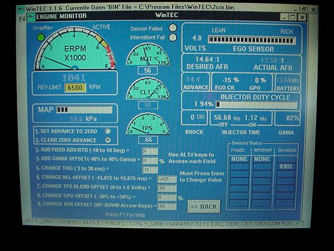
Task: Click the CLT value box showing 98
Action: click(x=148, y=105)
